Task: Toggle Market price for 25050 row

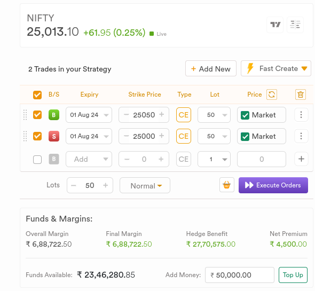Action: tap(245, 115)
